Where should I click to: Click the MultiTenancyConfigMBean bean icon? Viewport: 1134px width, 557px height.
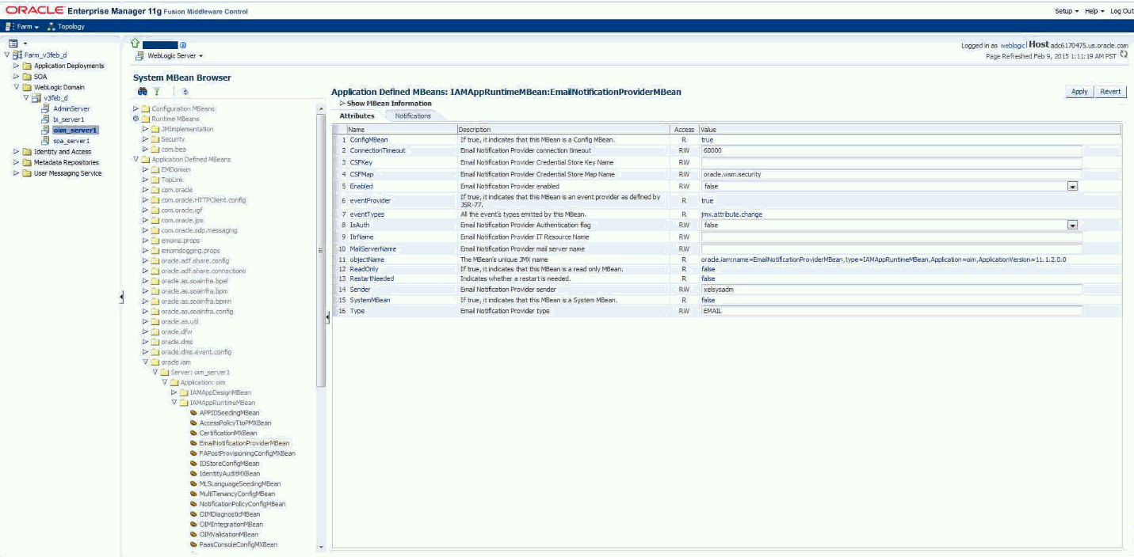coord(193,494)
